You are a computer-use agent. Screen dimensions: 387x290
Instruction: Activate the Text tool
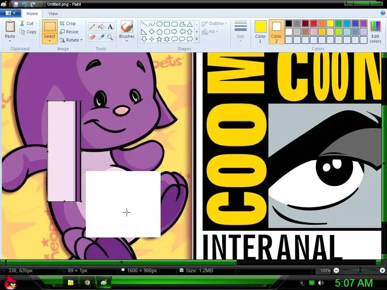(110, 27)
